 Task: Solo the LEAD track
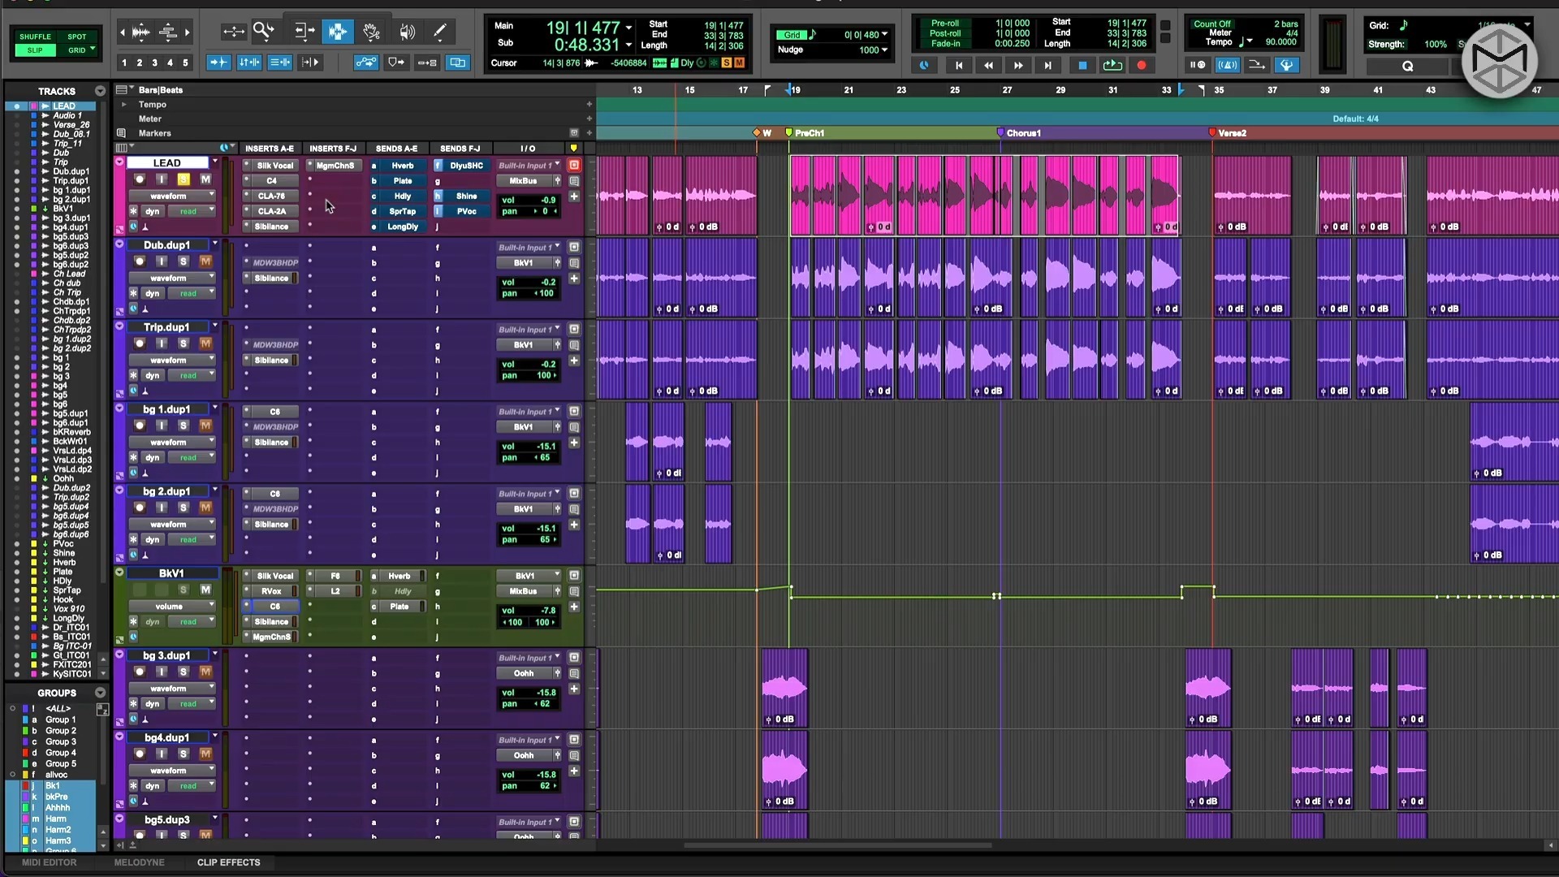(184, 179)
